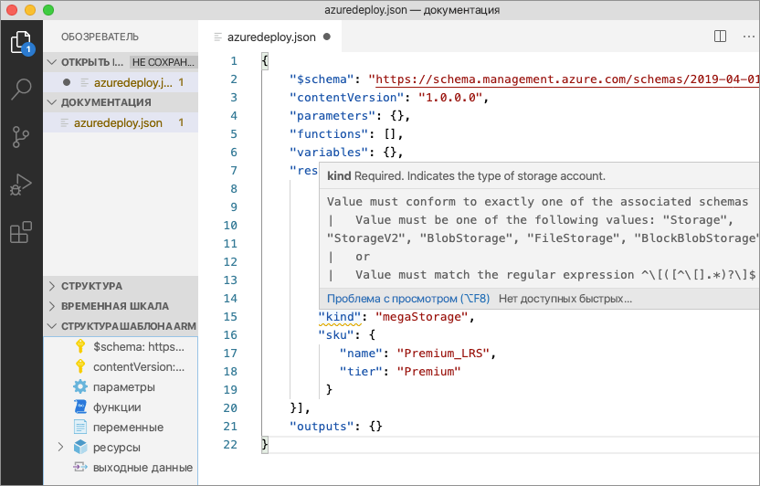Click the ОБОЗРЕВАТЕЛЬ panel title
Viewport: 760px width, 486px height.
click(x=100, y=37)
